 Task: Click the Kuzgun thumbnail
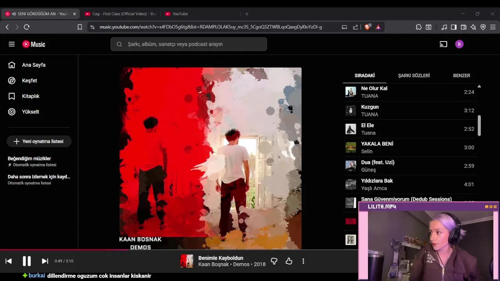coord(351,110)
